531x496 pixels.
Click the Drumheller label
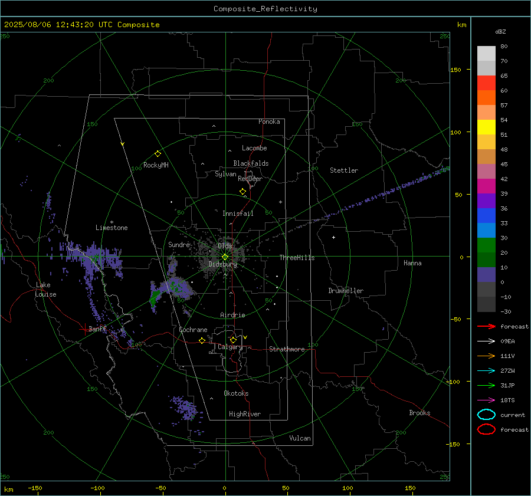click(346, 291)
